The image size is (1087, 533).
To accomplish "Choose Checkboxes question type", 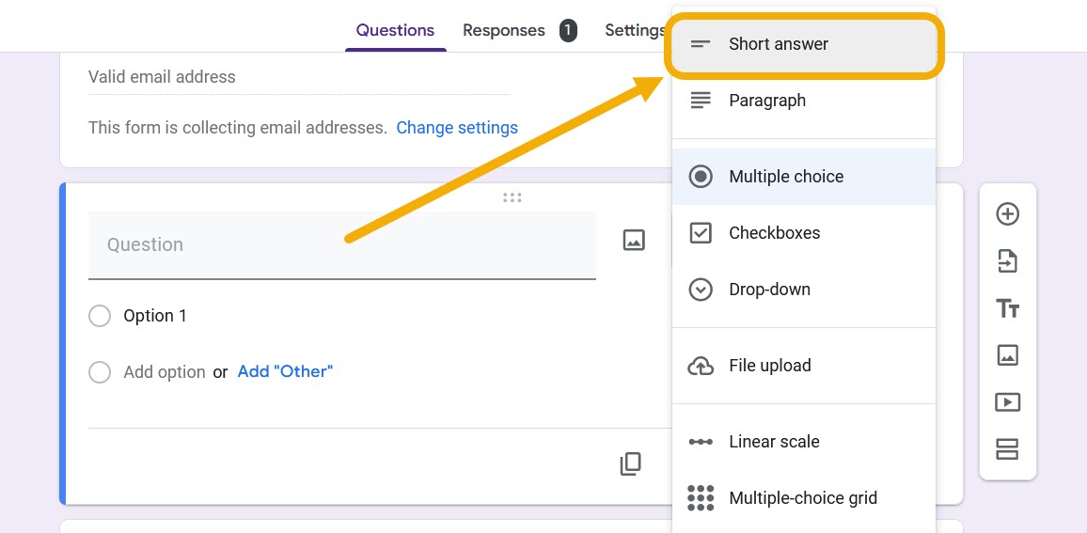I will click(x=774, y=233).
